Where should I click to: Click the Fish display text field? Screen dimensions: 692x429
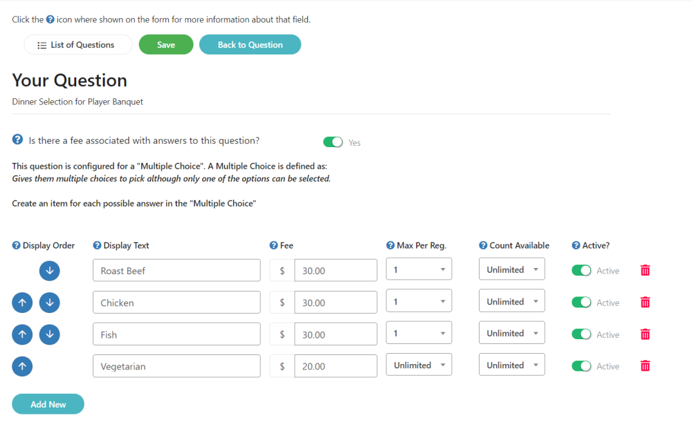click(x=176, y=334)
